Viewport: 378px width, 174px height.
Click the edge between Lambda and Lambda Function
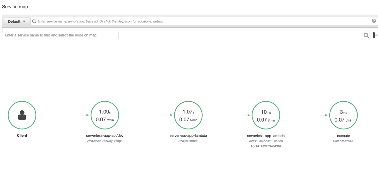(x=227, y=115)
